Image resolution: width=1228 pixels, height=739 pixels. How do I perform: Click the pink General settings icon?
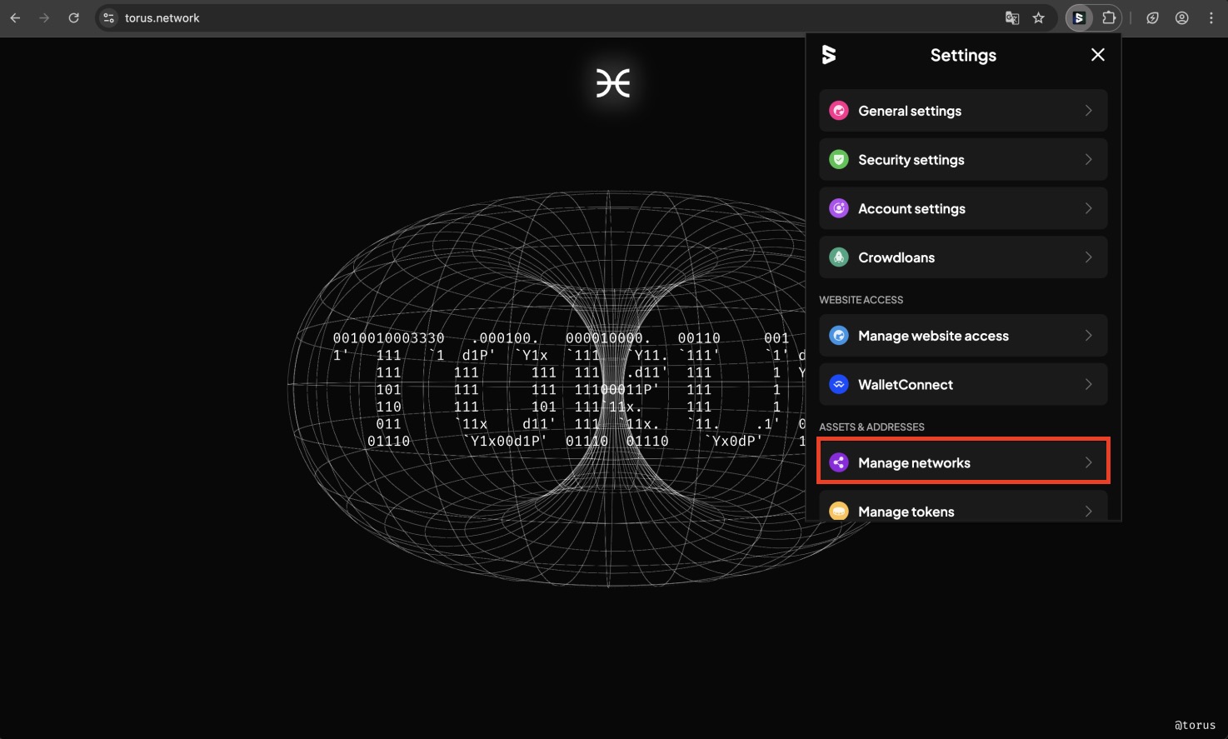click(839, 111)
